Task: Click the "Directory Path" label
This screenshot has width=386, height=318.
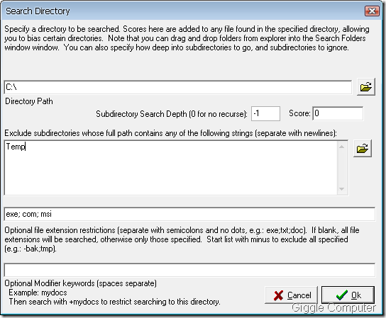Action: click(x=29, y=101)
